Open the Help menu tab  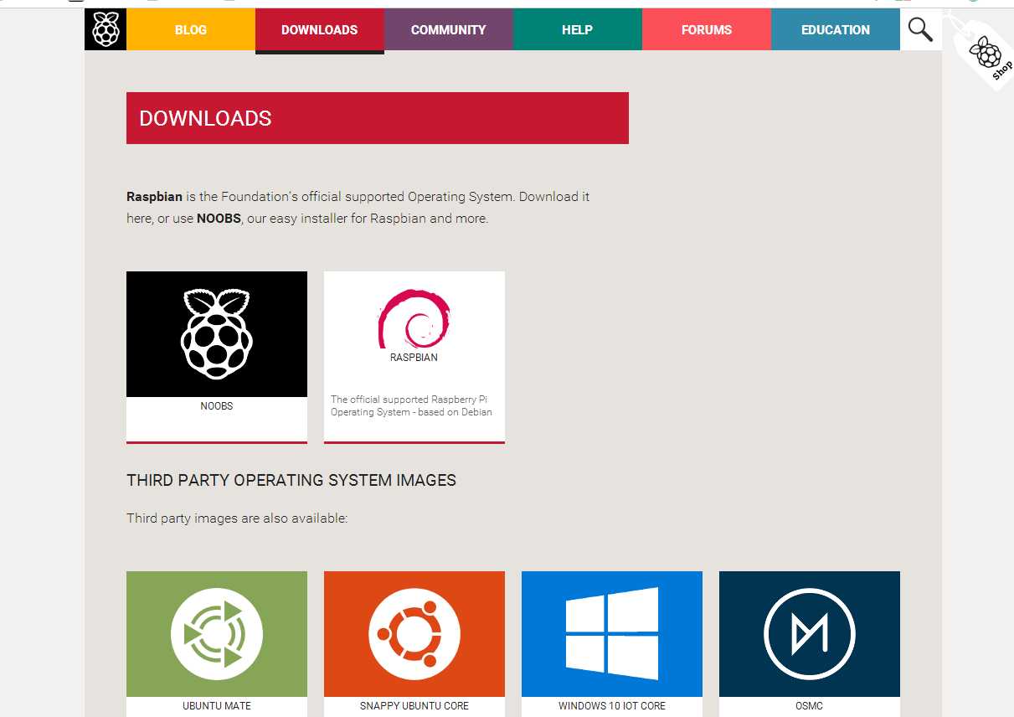point(578,29)
